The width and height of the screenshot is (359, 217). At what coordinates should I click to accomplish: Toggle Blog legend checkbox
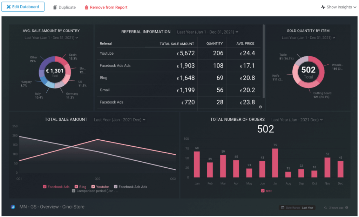[76, 187]
